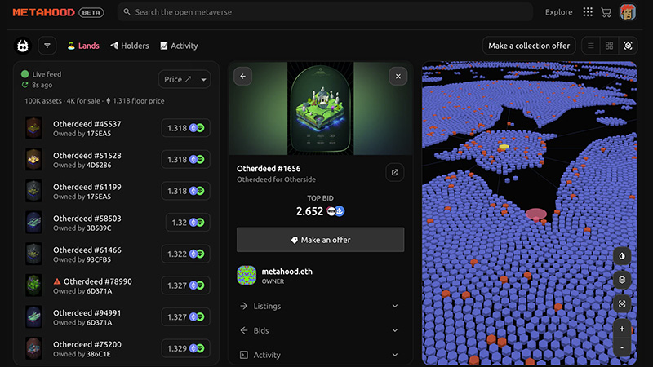The width and height of the screenshot is (653, 367).
Task: Click Make an offer button
Action: (320, 240)
